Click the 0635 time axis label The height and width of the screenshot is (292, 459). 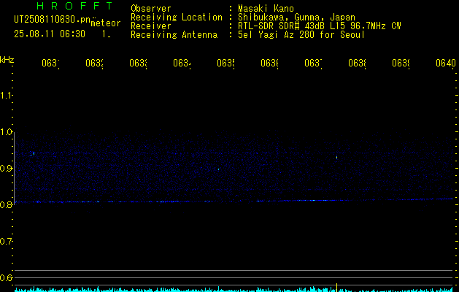pos(225,63)
